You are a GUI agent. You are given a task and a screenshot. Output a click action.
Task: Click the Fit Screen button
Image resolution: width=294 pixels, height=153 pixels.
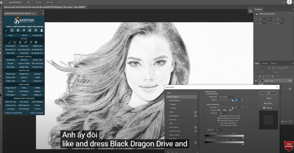[38, 2]
